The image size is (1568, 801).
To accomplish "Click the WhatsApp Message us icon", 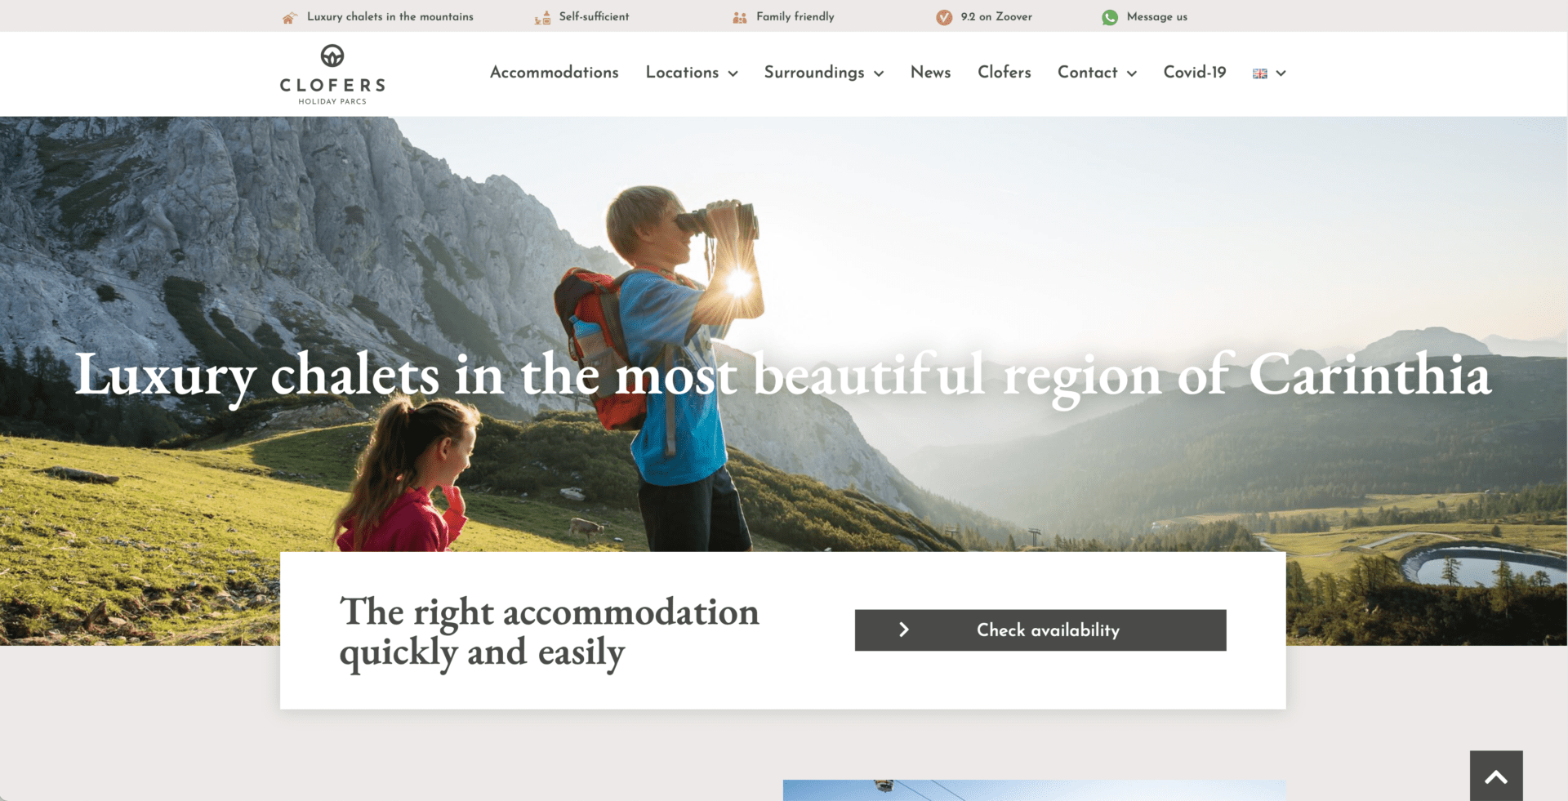I will click(1110, 17).
